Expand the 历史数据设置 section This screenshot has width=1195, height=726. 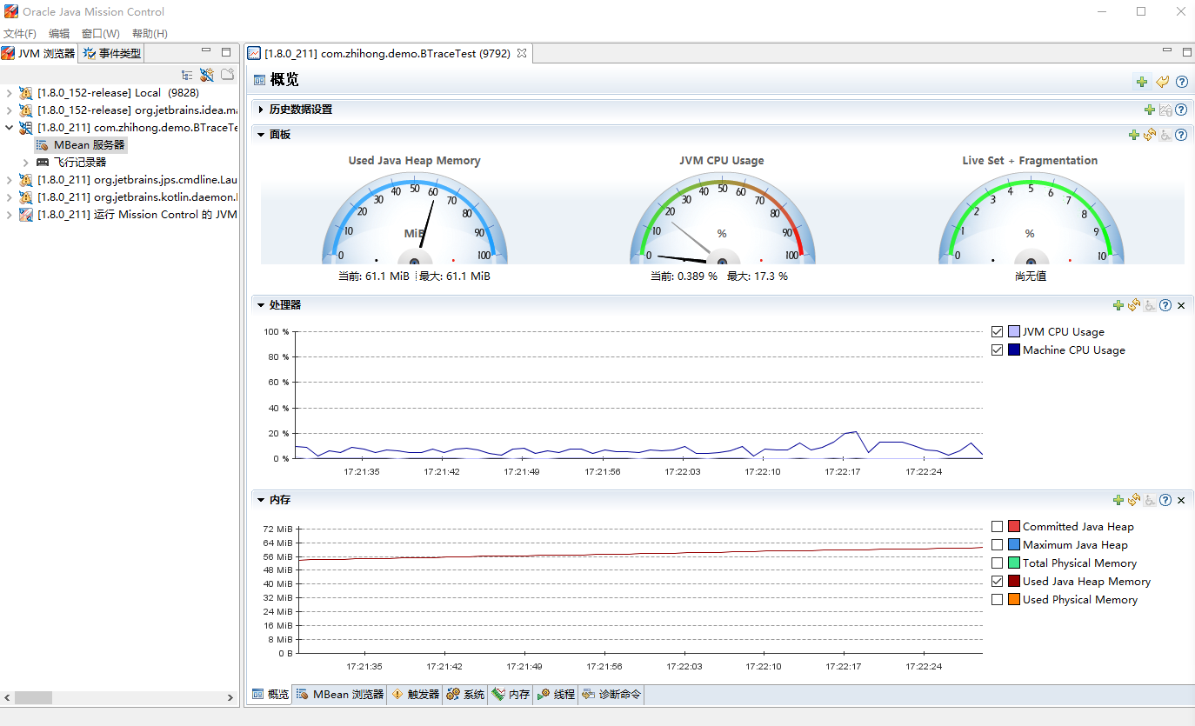point(261,110)
